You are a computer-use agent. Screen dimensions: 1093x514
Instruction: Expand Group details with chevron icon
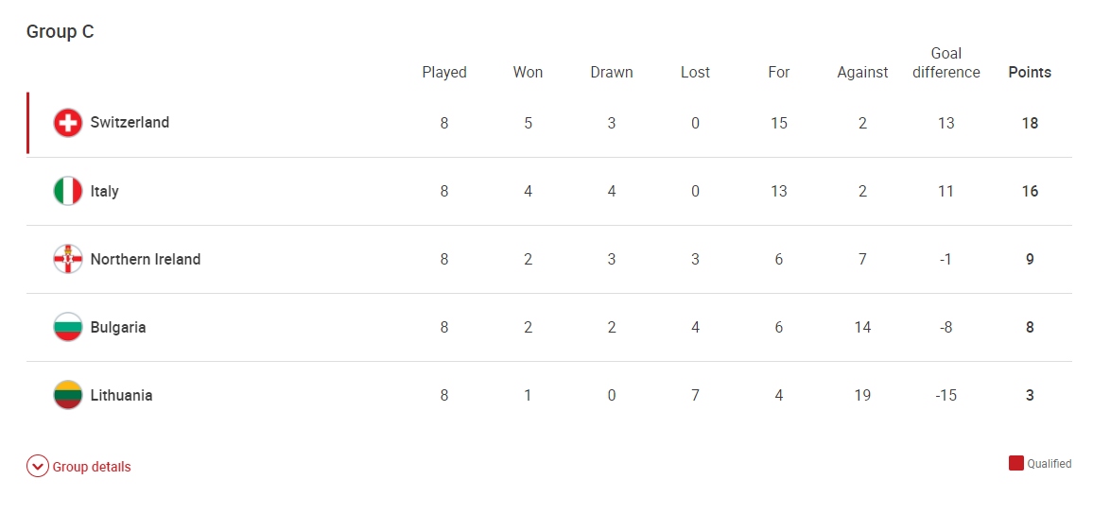click(38, 466)
